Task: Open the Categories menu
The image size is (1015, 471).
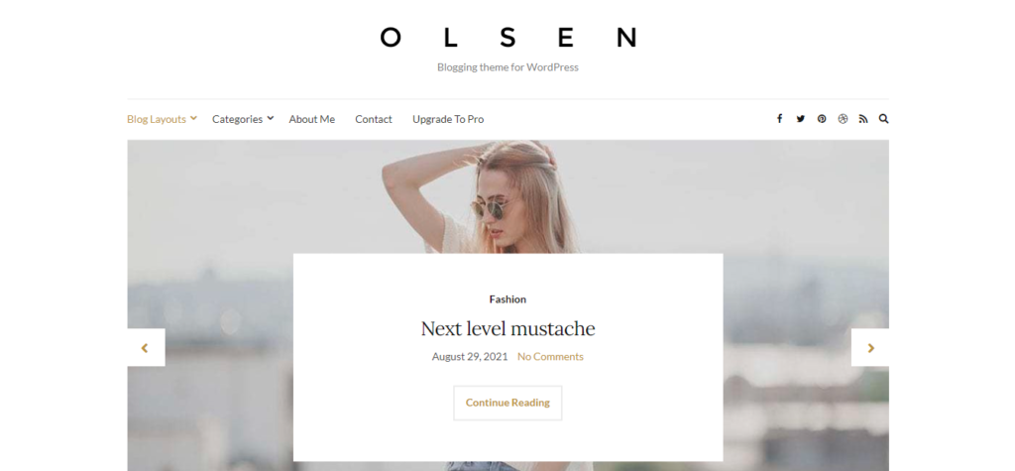Action: 237,119
